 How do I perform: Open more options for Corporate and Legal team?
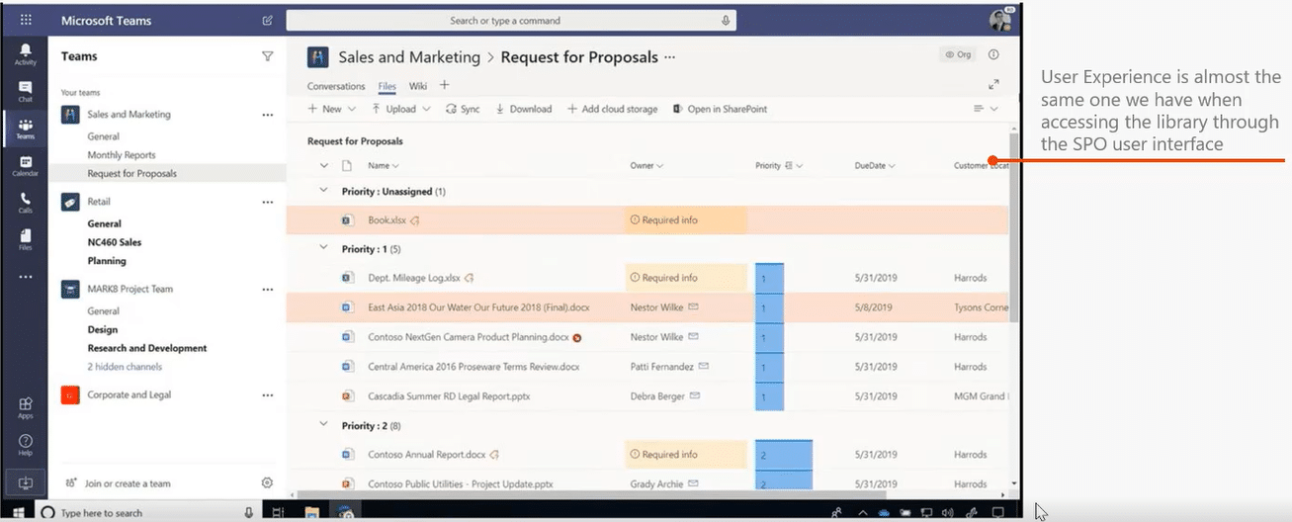267,395
